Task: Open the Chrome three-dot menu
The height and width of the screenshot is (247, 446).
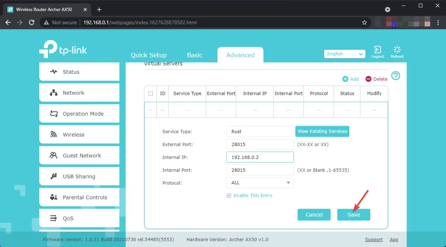Action: click(x=438, y=23)
